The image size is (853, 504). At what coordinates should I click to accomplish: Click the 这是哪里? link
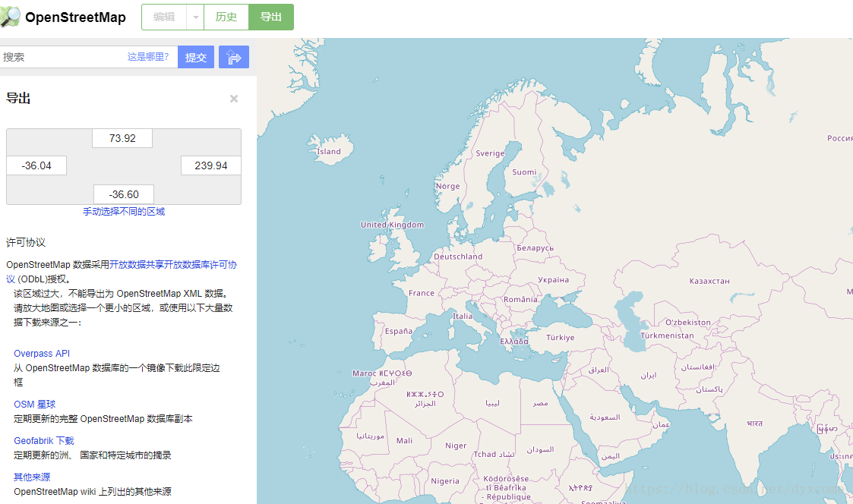pyautogui.click(x=148, y=56)
